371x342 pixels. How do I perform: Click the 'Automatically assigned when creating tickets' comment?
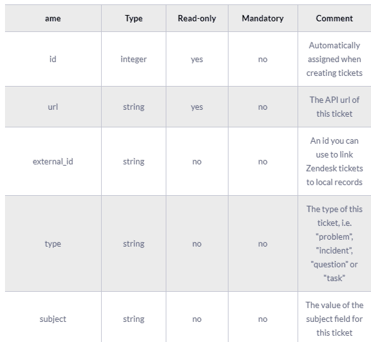(335, 59)
